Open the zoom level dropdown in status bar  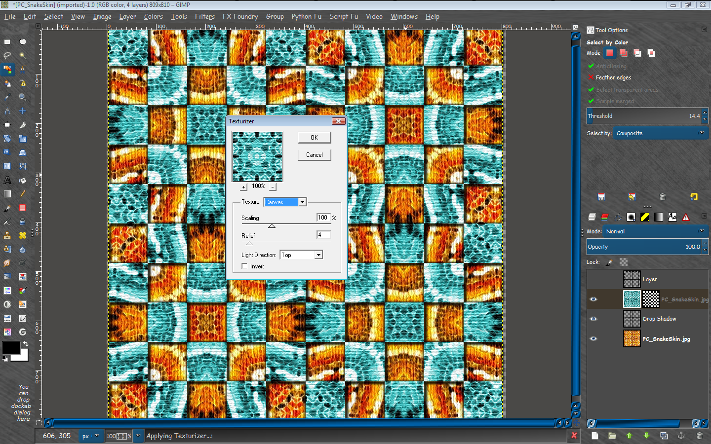(138, 436)
